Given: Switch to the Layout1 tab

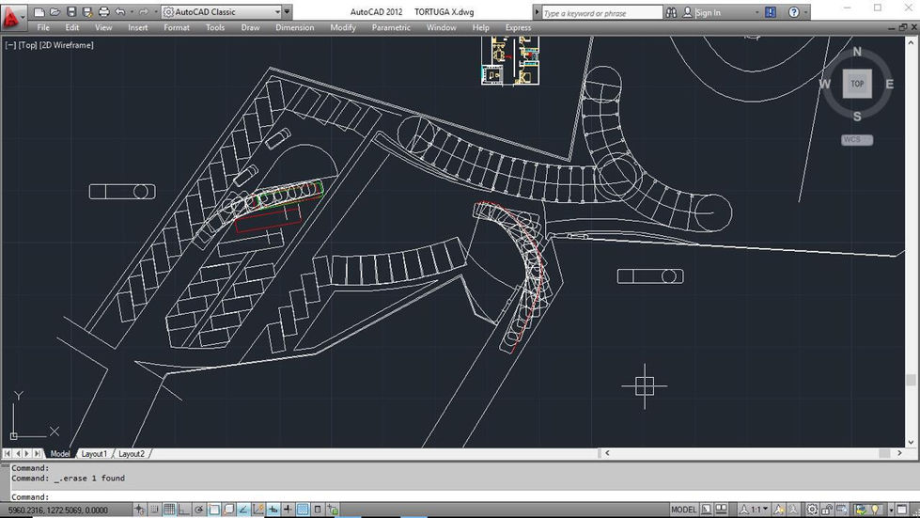Looking at the screenshot, I should click(95, 454).
